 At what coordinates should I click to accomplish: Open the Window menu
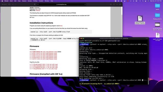coord(47,1)
